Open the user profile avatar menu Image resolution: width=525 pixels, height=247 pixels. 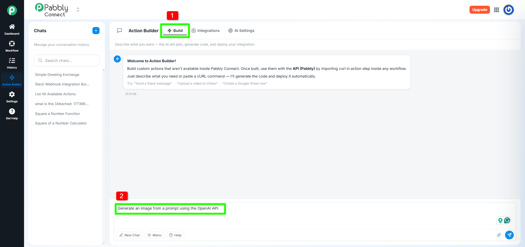click(509, 10)
